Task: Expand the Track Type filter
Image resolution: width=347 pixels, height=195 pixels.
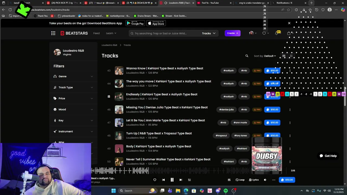Action: (x=73, y=87)
